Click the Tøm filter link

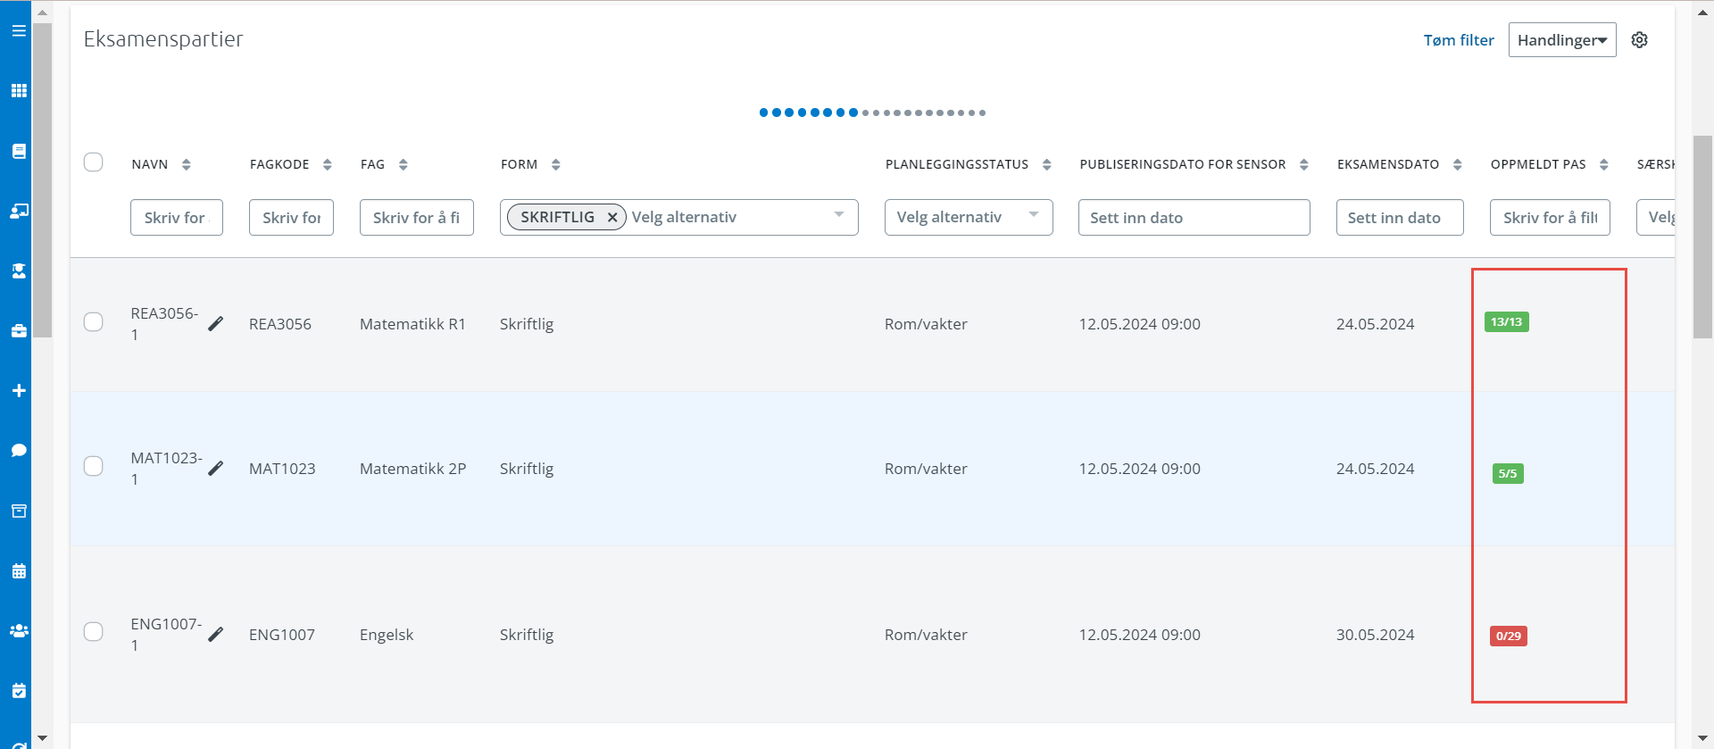point(1458,40)
